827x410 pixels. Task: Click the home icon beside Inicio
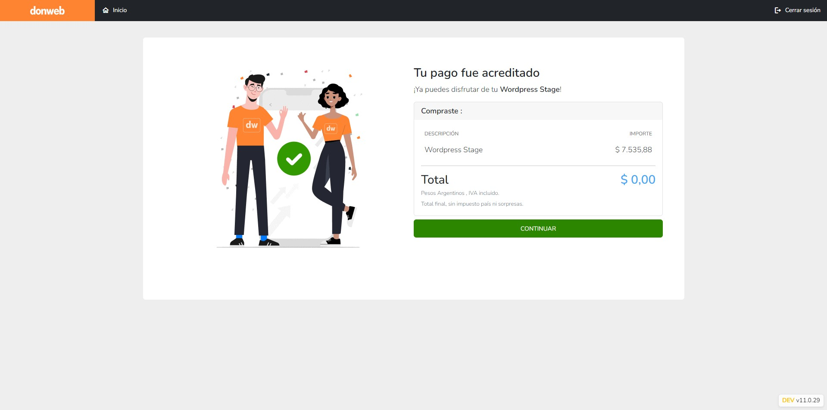pyautogui.click(x=106, y=10)
